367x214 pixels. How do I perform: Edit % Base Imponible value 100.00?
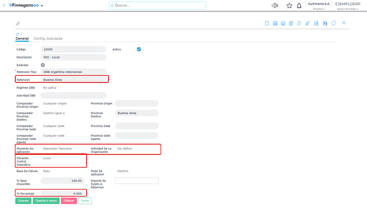[x=62, y=181]
